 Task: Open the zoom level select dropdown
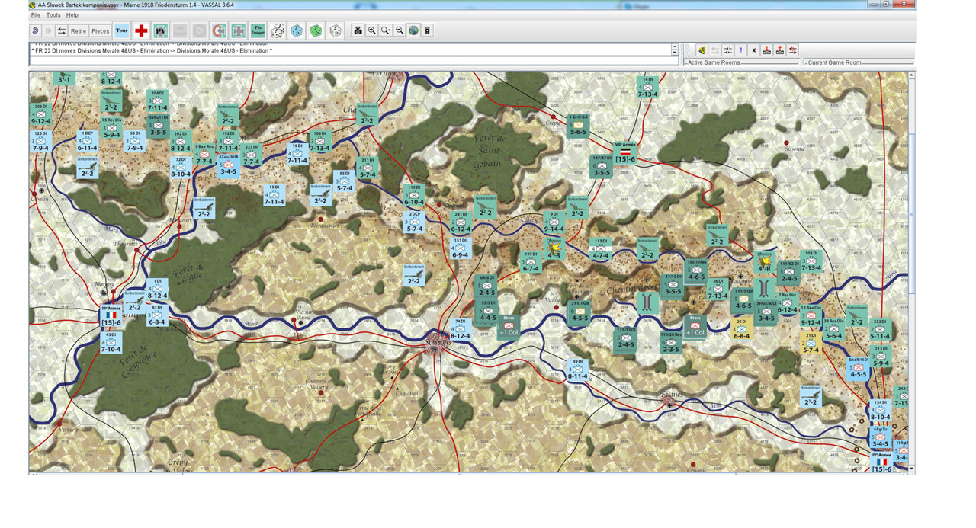pos(386,30)
